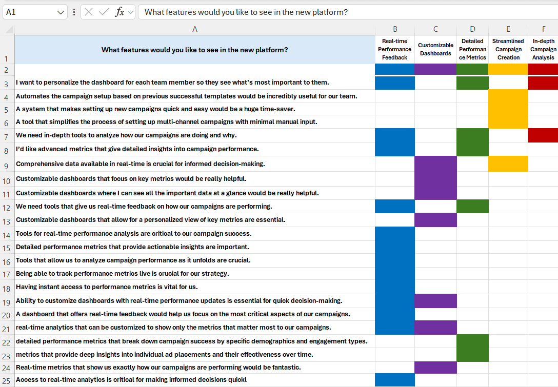Select column A header
Screen dimensions: 558x387
point(195,29)
